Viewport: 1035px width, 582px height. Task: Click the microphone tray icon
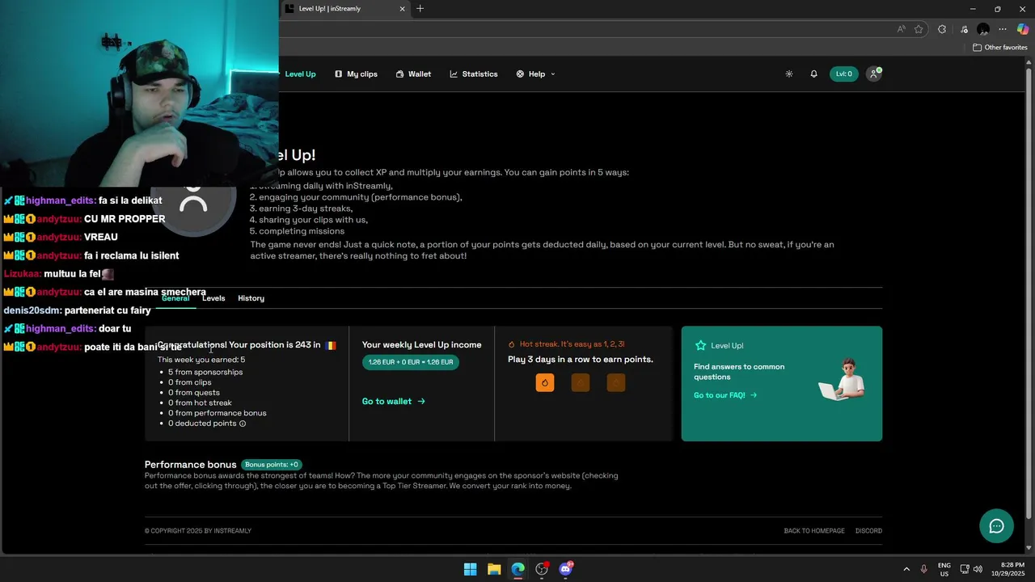coord(923,569)
